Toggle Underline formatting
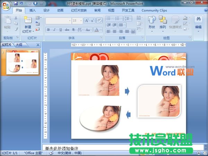The image size is (208, 156). click(61, 30)
